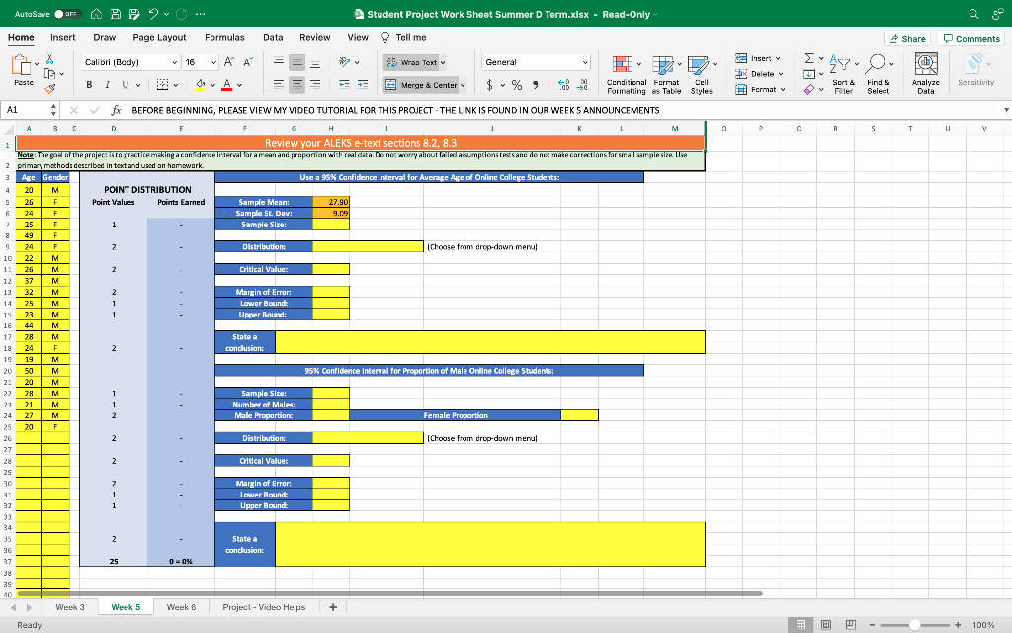
Task: Click the insert function fx icon
Action: pos(116,110)
